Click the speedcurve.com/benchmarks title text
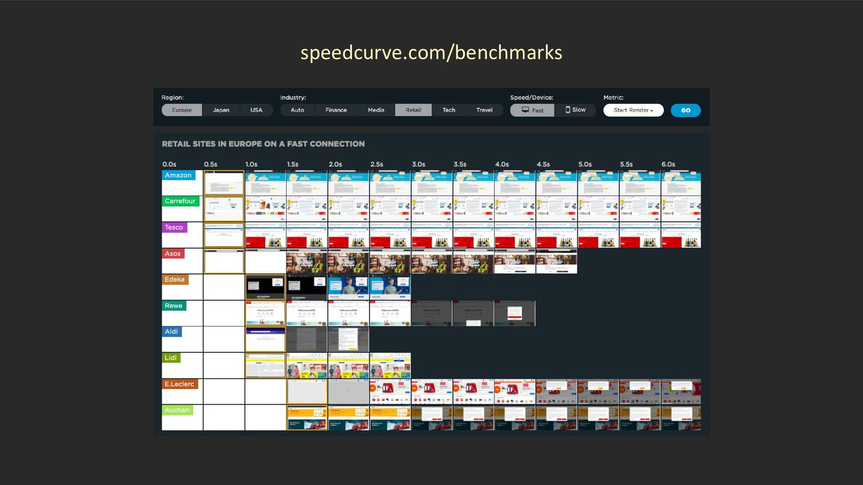This screenshot has height=485, width=863. point(431,53)
